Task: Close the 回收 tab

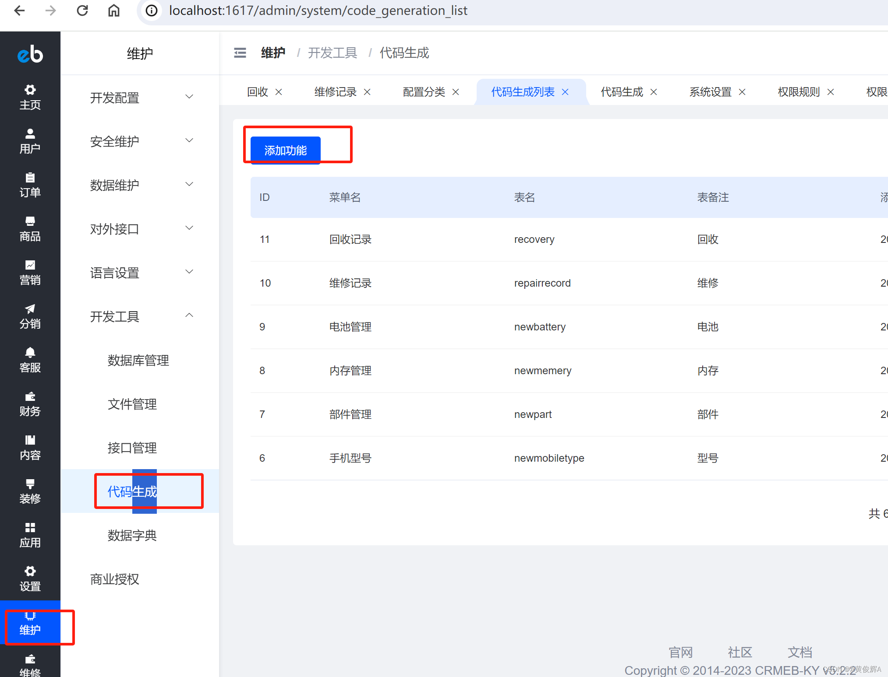Action: pos(279,92)
